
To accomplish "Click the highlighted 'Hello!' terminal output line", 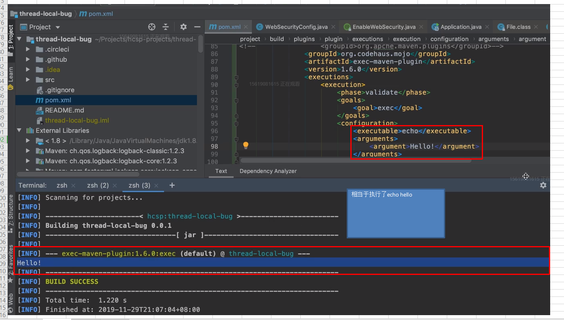I will click(x=283, y=263).
